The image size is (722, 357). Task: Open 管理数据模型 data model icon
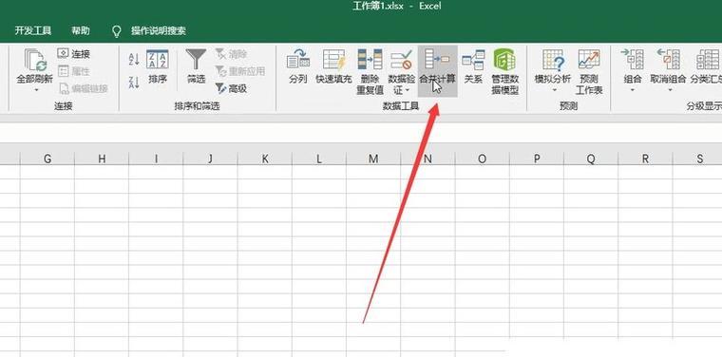(x=505, y=72)
